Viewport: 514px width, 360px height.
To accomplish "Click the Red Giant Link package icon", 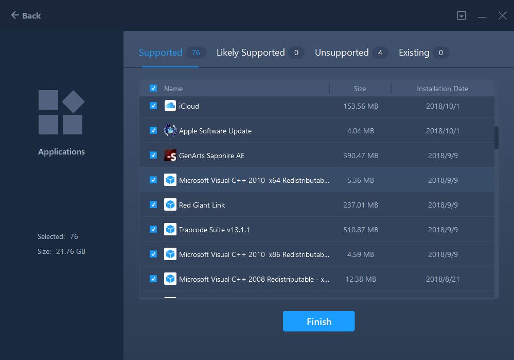I will pyautogui.click(x=170, y=205).
